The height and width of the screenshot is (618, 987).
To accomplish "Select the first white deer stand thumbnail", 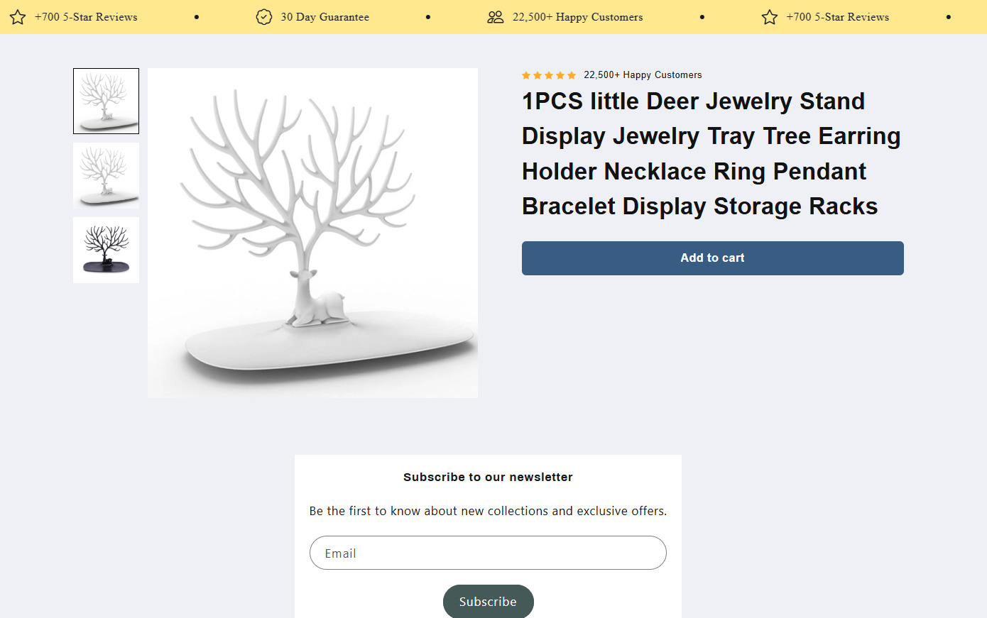I will click(x=106, y=101).
